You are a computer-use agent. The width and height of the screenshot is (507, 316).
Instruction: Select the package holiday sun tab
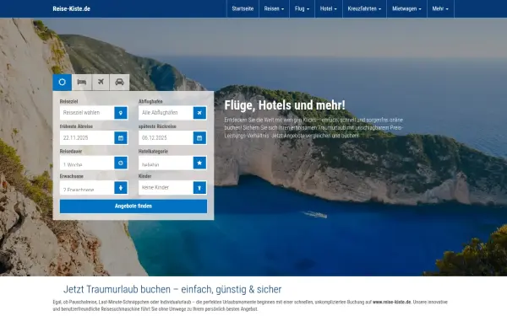click(x=62, y=83)
